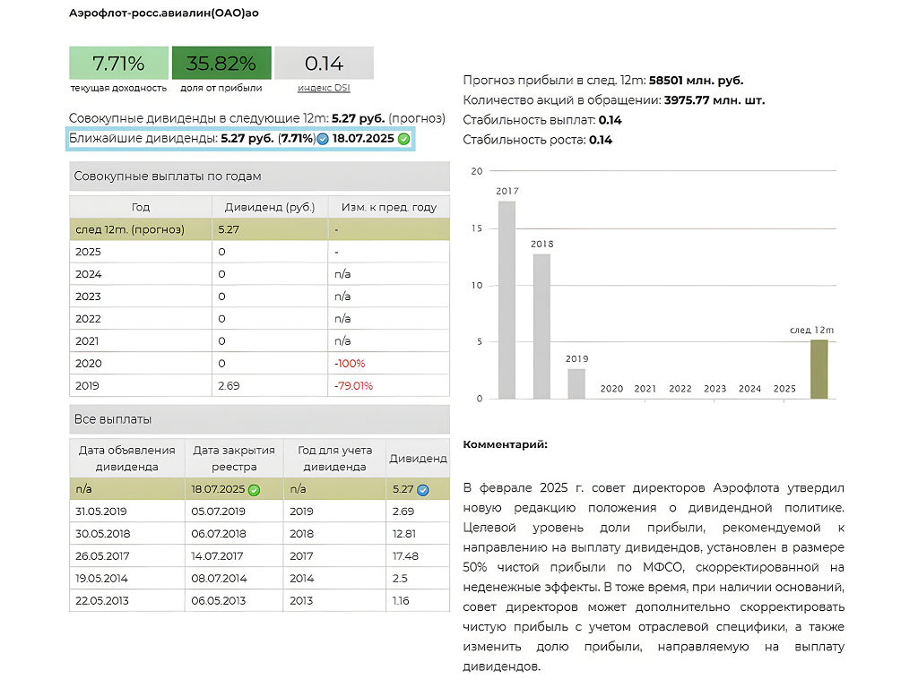Select the 2018 bar in the chart
This screenshot has width=918, height=688.
(541, 326)
